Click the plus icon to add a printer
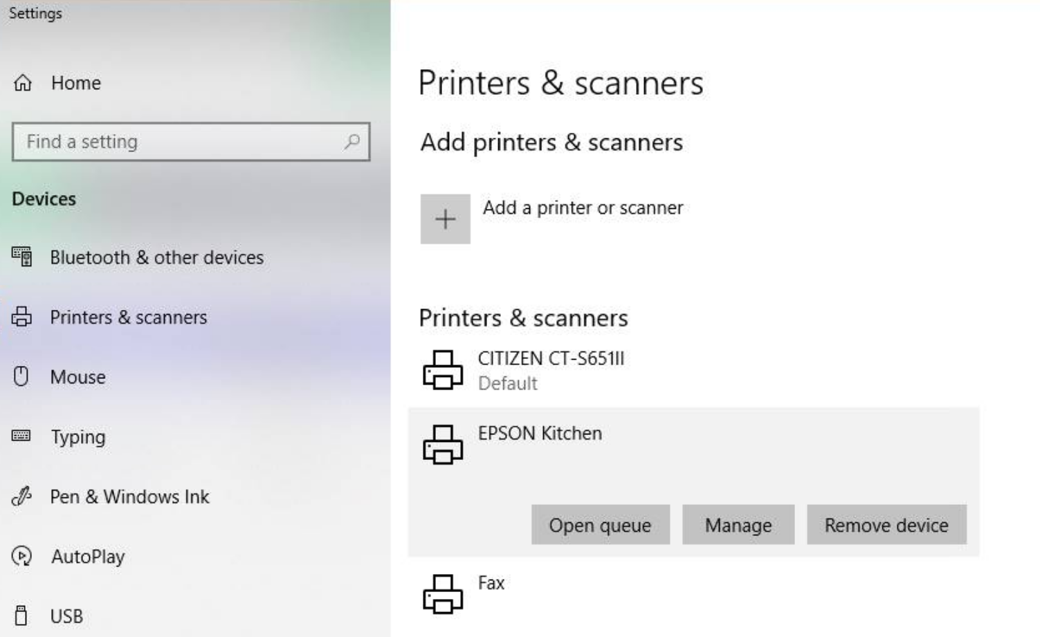The image size is (1040, 637). pos(445,219)
